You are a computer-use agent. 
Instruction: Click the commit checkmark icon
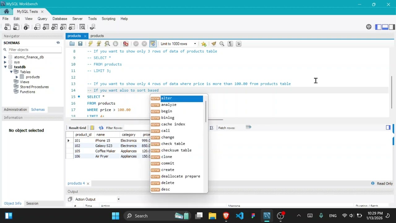(136, 44)
